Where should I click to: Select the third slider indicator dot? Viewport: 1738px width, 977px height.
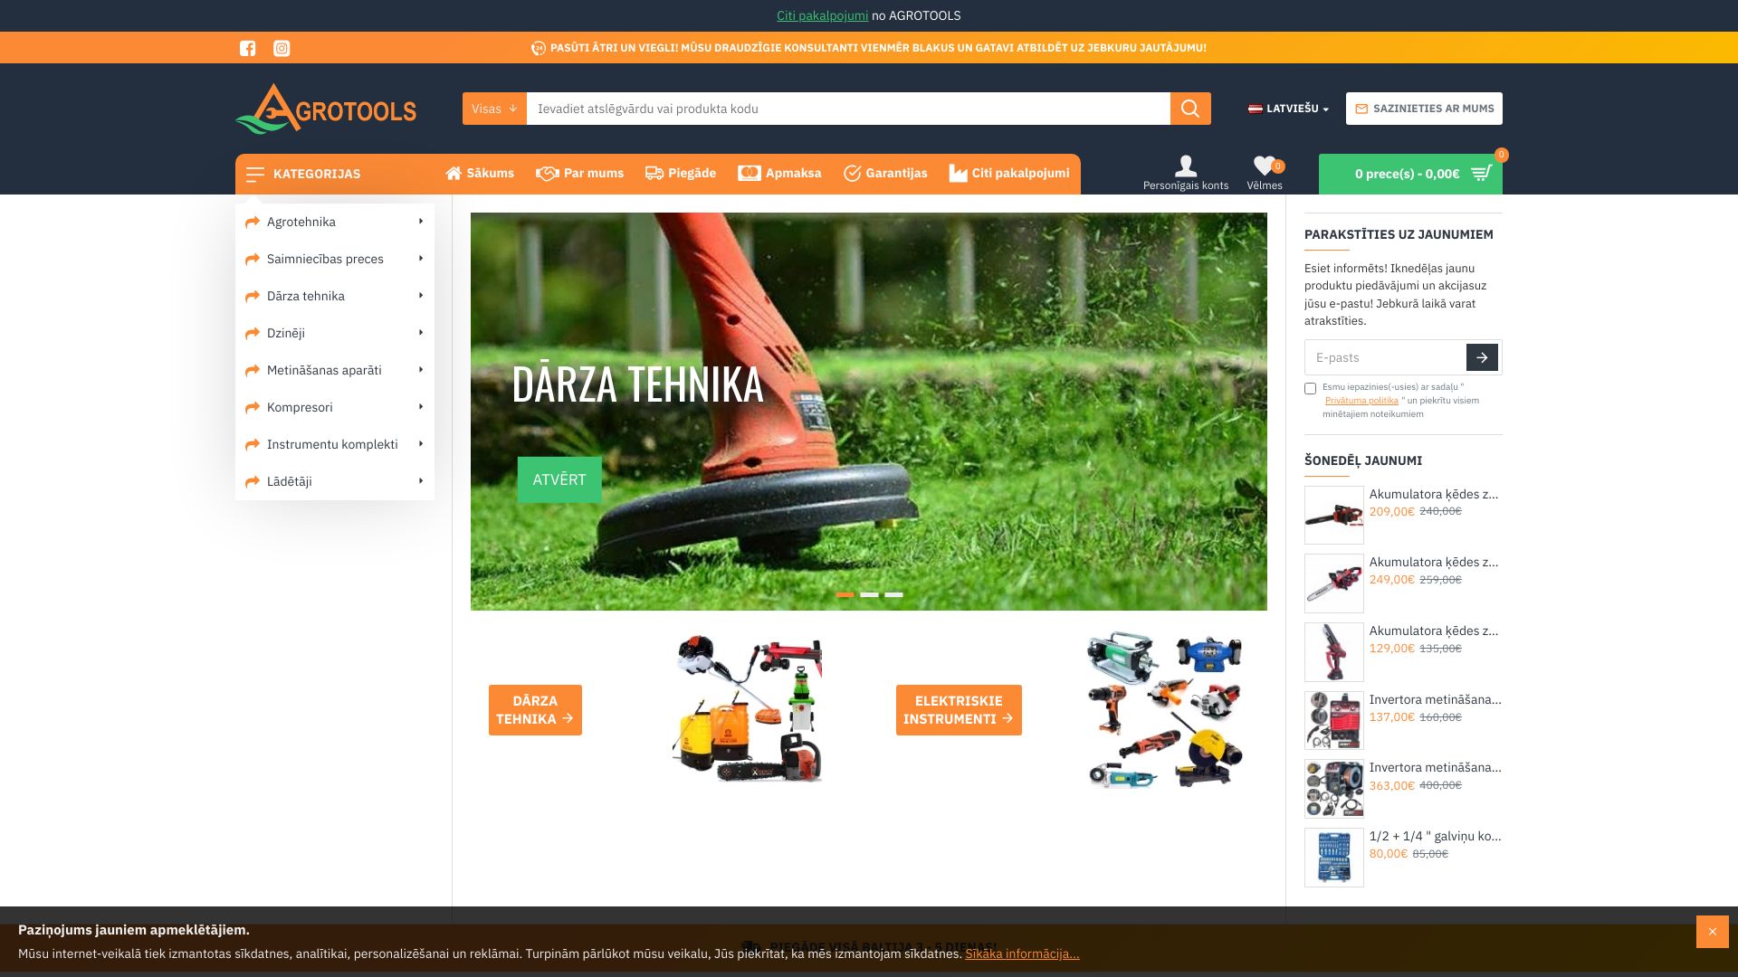pos(893,595)
